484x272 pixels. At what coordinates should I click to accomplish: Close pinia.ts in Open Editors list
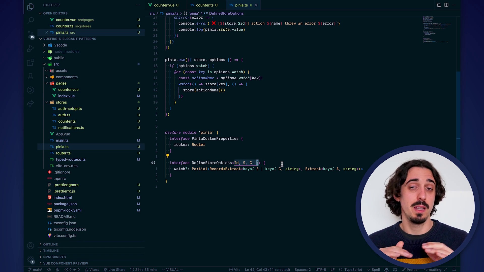coord(47,32)
